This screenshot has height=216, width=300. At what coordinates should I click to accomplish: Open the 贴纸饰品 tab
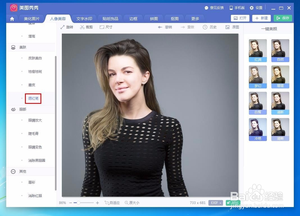tap(110, 19)
